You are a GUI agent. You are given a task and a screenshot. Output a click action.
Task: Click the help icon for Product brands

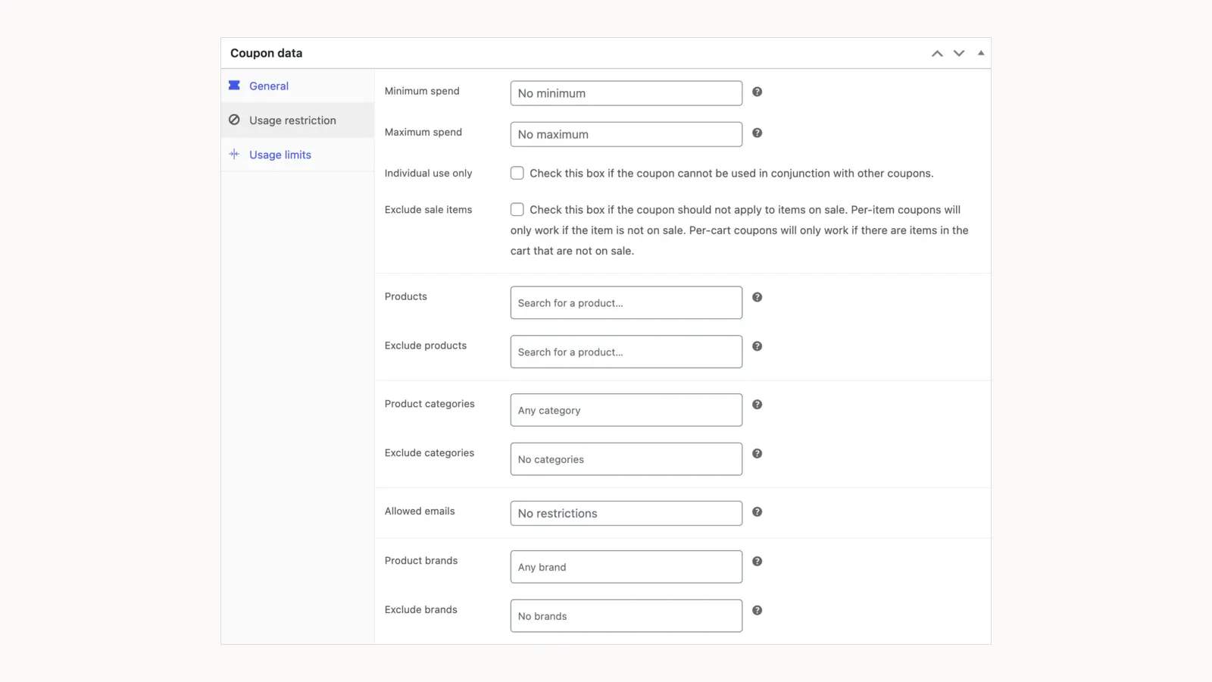757,562
